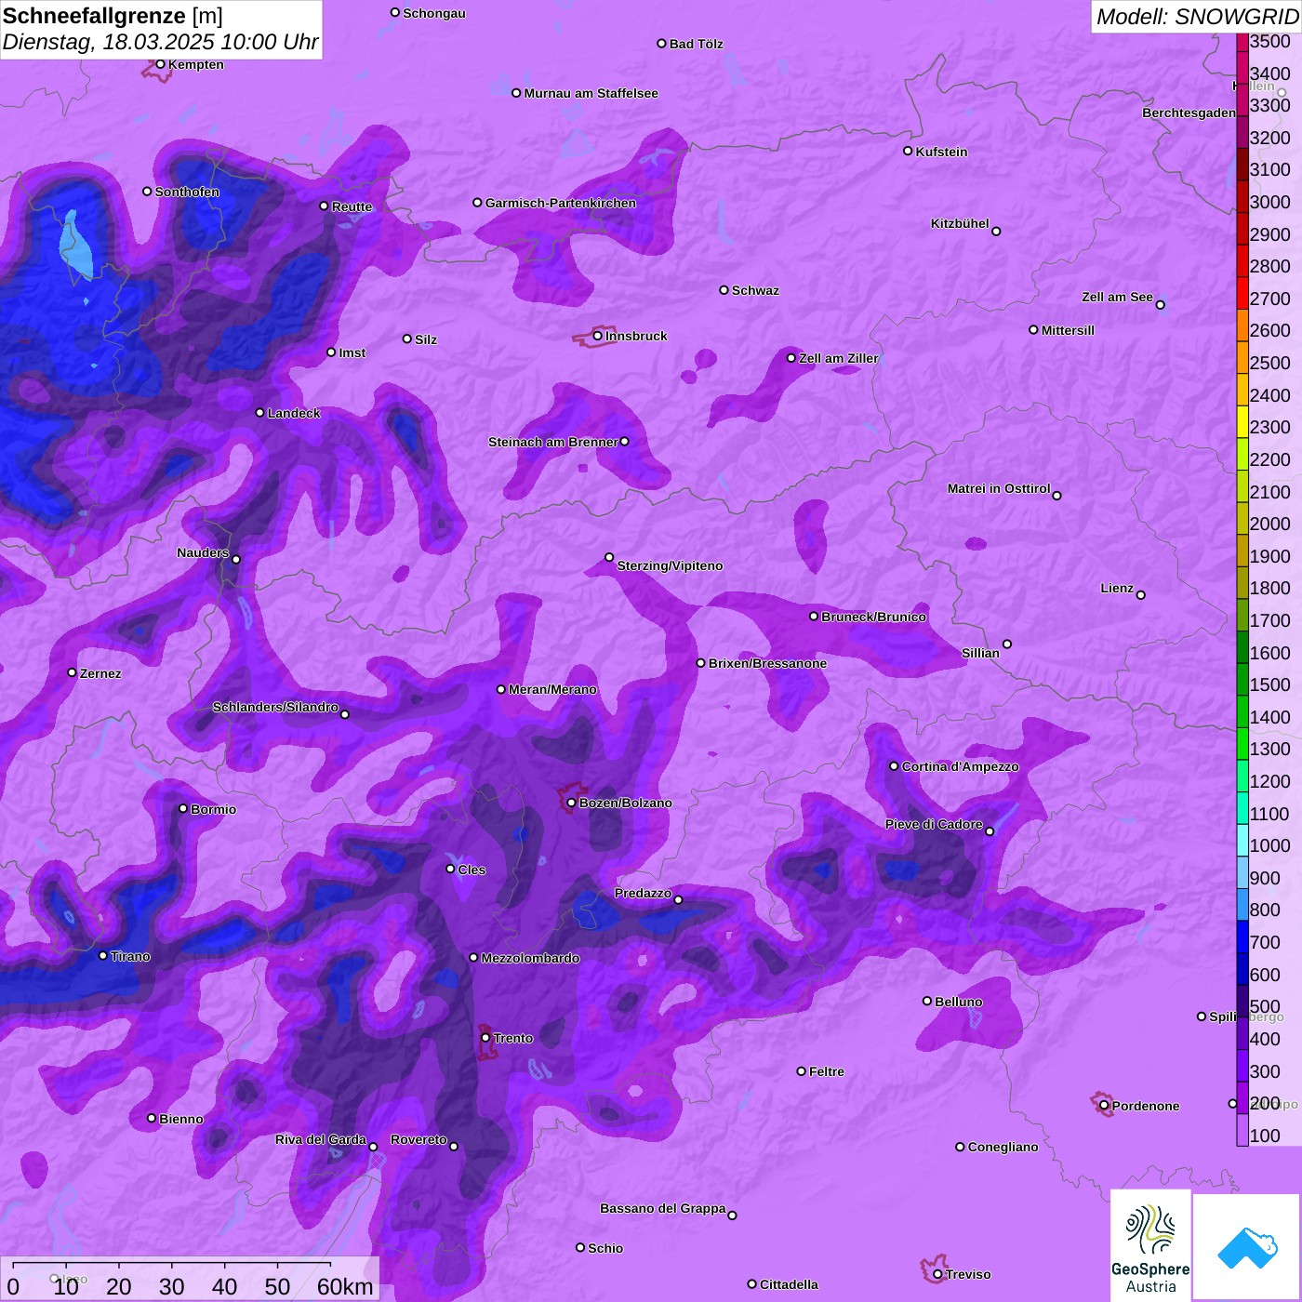Click the Sillian marker dot

click(1007, 644)
